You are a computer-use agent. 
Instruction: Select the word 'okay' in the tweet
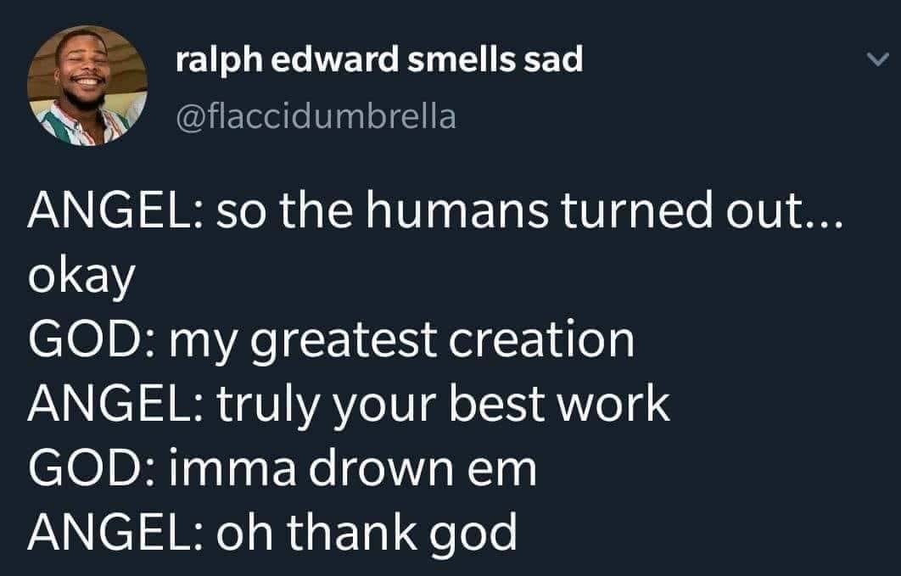click(81, 277)
